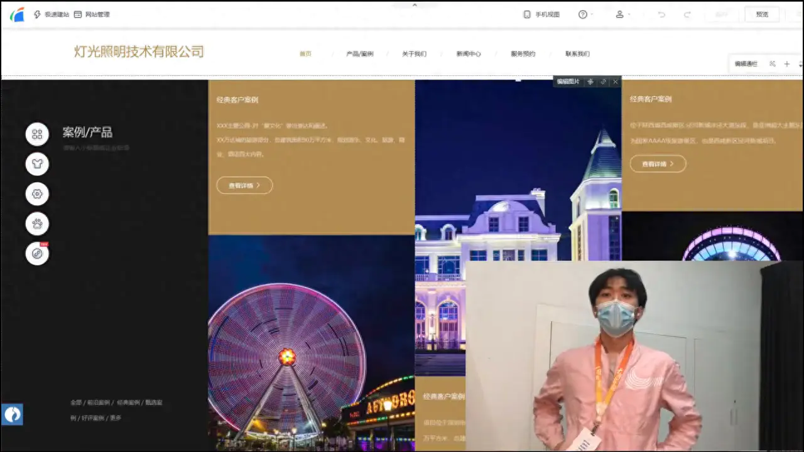The height and width of the screenshot is (452, 804).
Task: Click the circle icon with new badge
Action: tap(37, 254)
